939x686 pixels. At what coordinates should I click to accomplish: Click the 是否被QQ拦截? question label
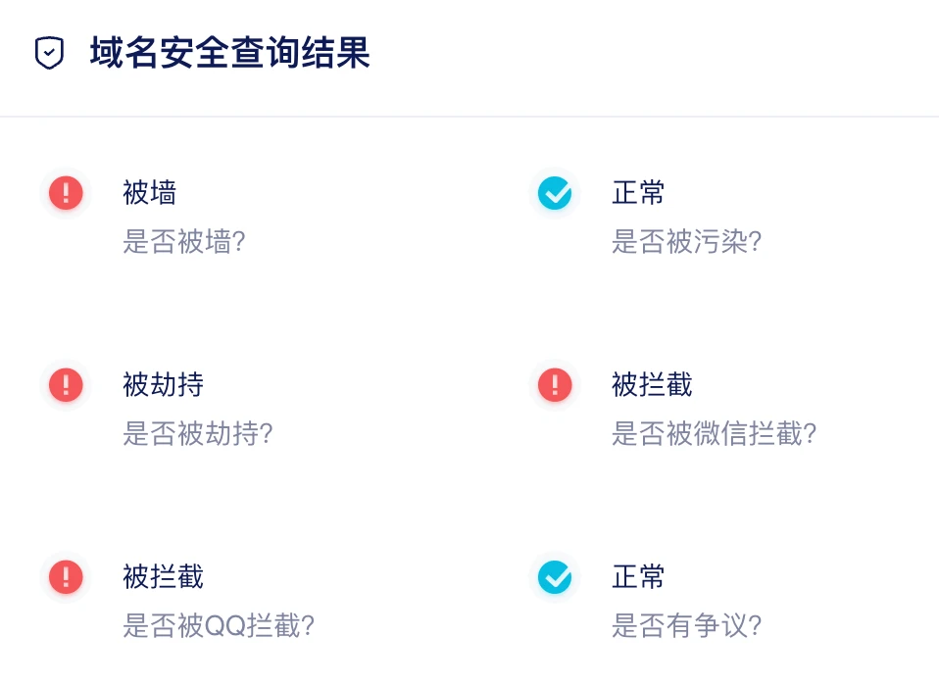pos(219,626)
